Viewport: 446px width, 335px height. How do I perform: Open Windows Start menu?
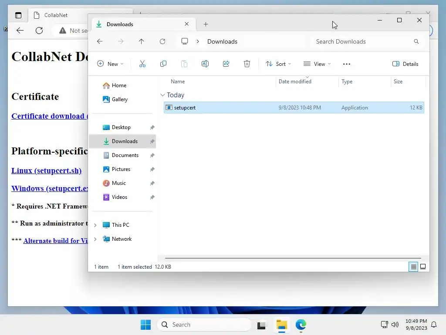pos(145,325)
